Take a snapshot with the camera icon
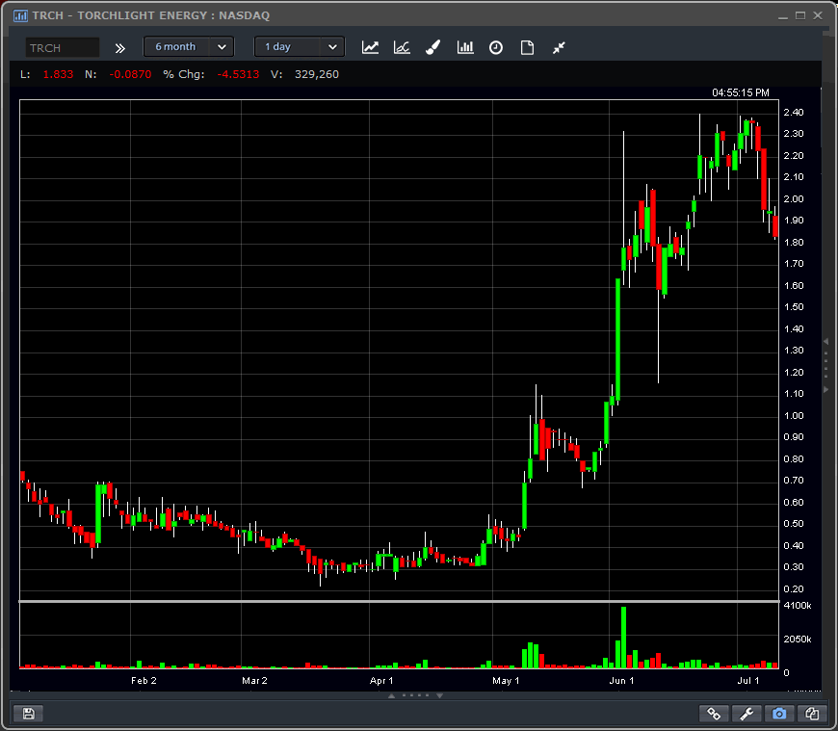The width and height of the screenshot is (838, 731). coord(779,714)
